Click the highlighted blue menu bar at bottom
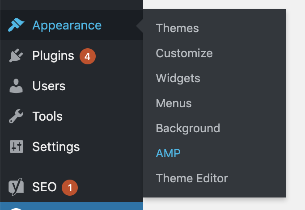The width and height of the screenshot is (305, 210). [x=72, y=206]
